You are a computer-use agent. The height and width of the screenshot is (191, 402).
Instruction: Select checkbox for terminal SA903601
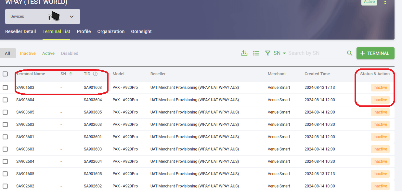click(x=5, y=137)
